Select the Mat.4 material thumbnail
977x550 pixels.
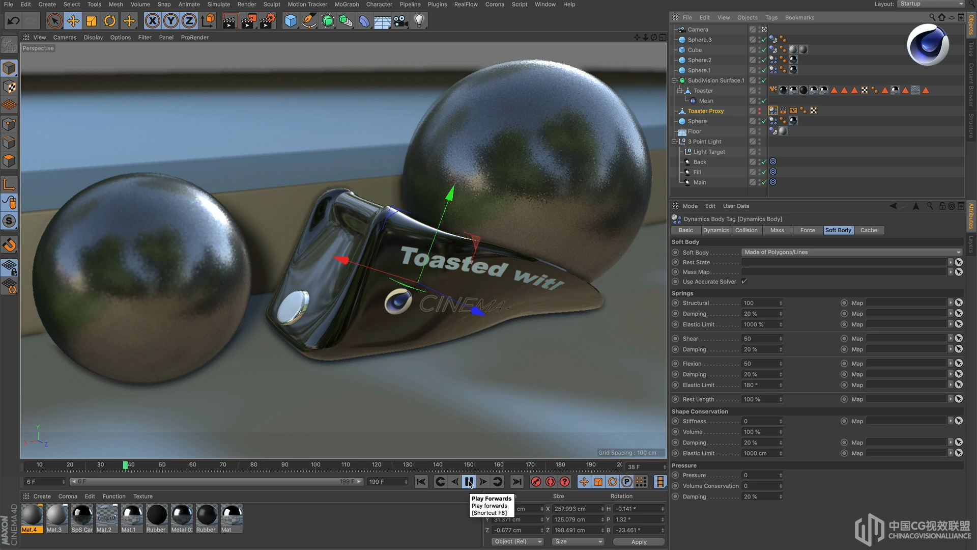coord(32,518)
